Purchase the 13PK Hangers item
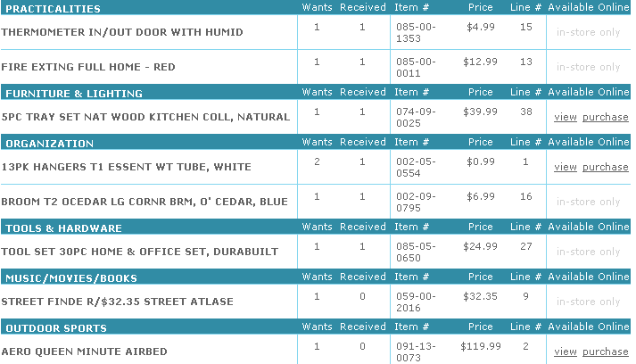The height and width of the screenshot is (364, 636). pyautogui.click(x=605, y=167)
